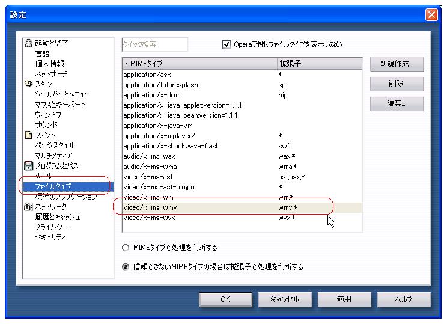Select the video/x-ms-asf row
447x324 pixels.
[x=242, y=177]
